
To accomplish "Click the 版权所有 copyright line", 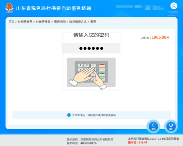I will (x=90, y=139).
